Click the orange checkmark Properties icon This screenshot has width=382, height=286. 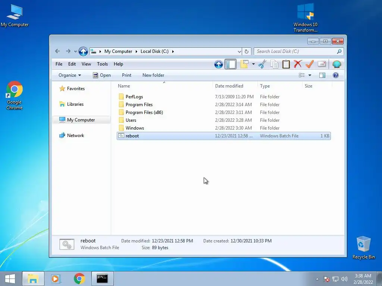pyautogui.click(x=310, y=64)
